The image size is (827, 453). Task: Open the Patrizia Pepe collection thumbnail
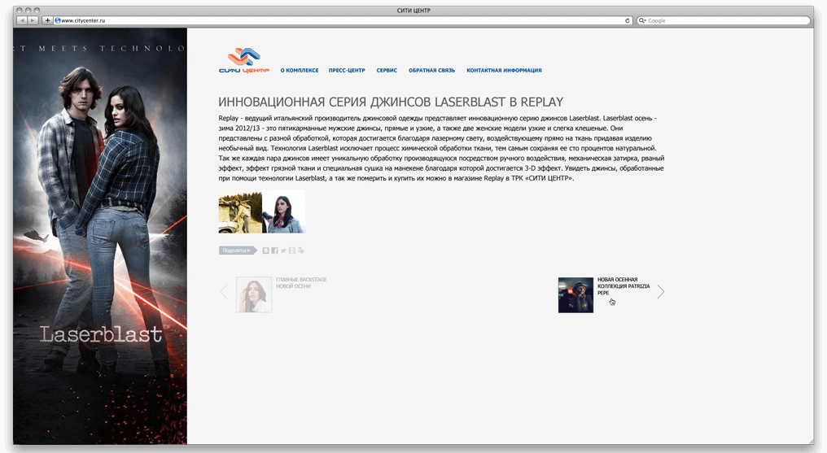pyautogui.click(x=575, y=295)
